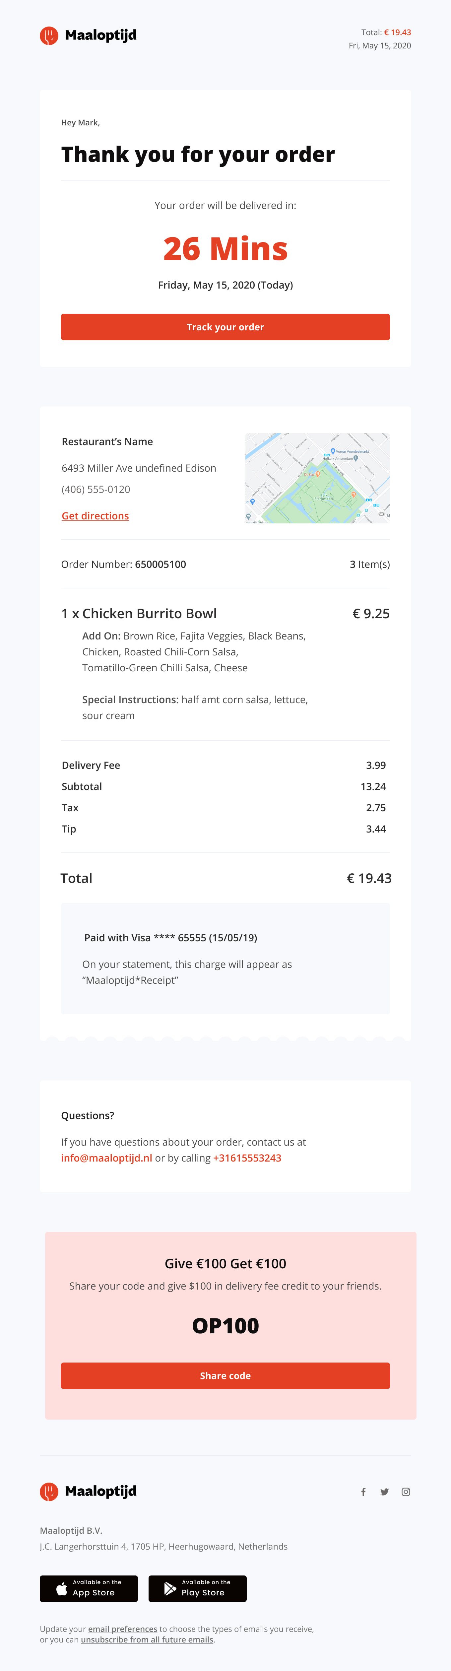The image size is (451, 1671).
Task: Open the Facebook icon in the footer
Action: pyautogui.click(x=363, y=1492)
